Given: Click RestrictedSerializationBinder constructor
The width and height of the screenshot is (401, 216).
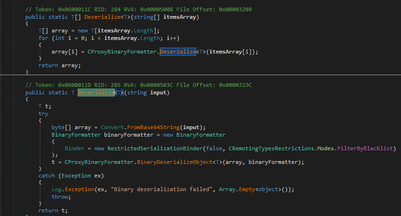Looking at the screenshot, I should (x=155, y=148).
